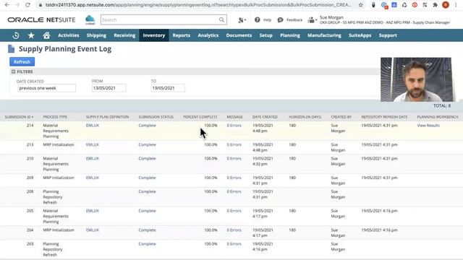Screen dimensions: 463x260
Task: Reload the page with the browser refresh icon
Action: coord(27,5)
